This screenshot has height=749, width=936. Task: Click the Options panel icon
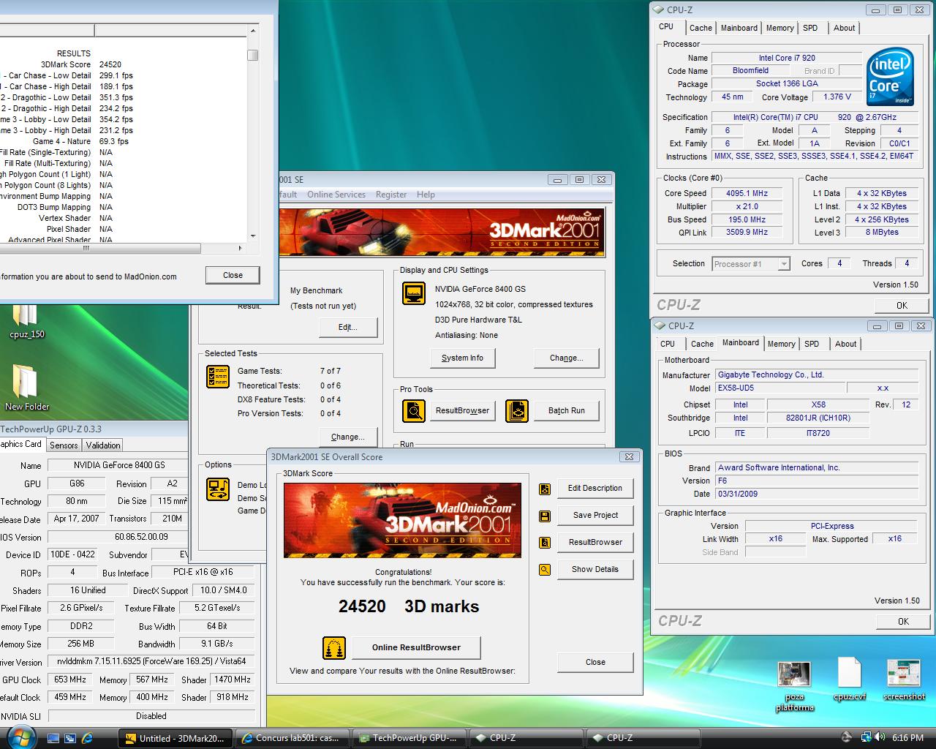tap(218, 489)
